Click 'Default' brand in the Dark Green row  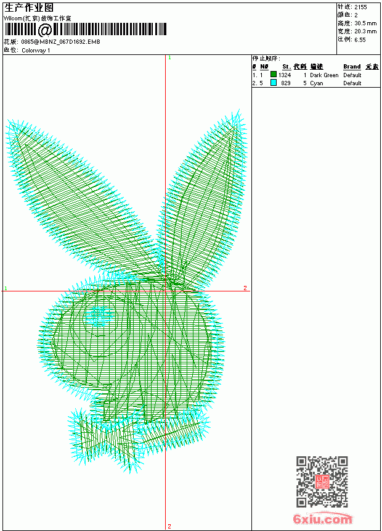(x=352, y=75)
